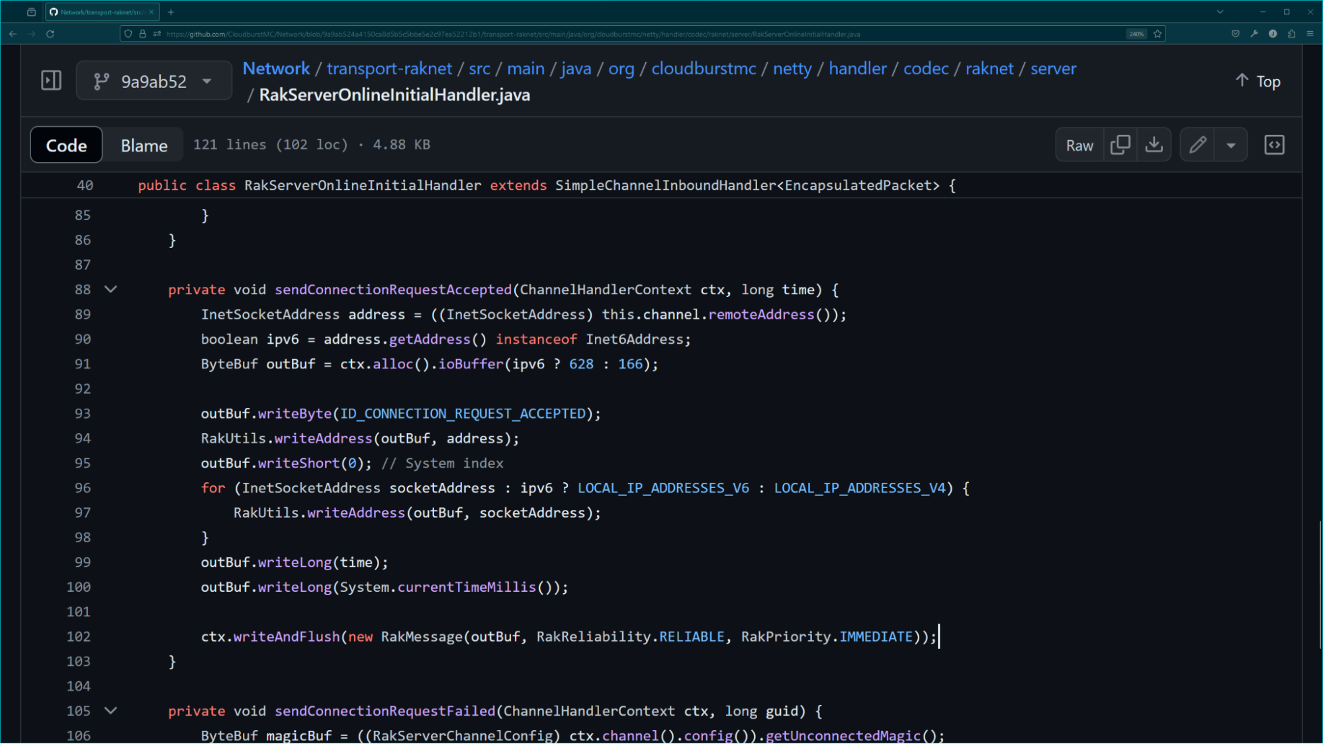This screenshot has height=744, width=1323.
Task: Open the 9a9ab52 commit branch selector
Action: click(154, 80)
